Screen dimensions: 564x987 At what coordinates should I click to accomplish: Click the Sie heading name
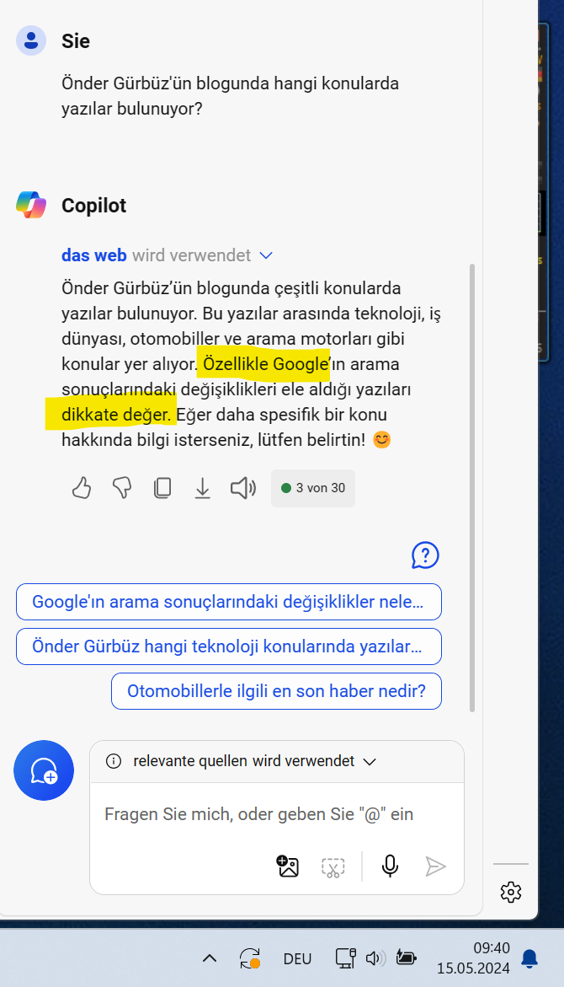point(76,41)
